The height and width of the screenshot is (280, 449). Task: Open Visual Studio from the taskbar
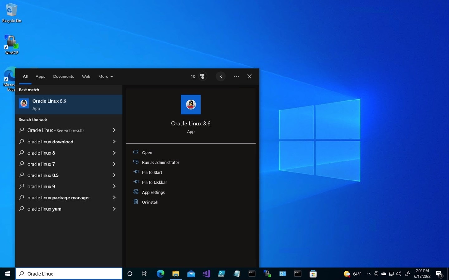pyautogui.click(x=206, y=274)
